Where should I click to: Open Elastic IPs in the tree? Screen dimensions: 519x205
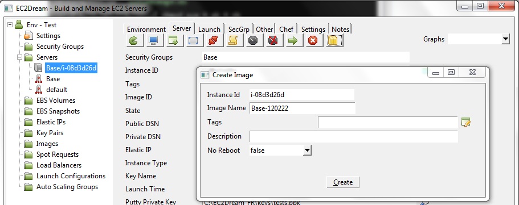click(51, 122)
